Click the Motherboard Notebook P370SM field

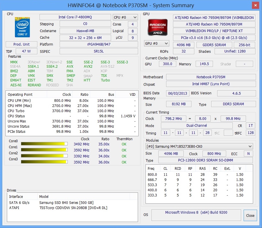point(211,77)
